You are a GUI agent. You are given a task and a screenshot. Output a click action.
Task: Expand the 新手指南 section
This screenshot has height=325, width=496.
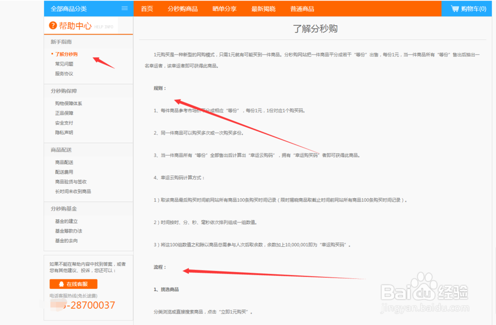(x=60, y=41)
